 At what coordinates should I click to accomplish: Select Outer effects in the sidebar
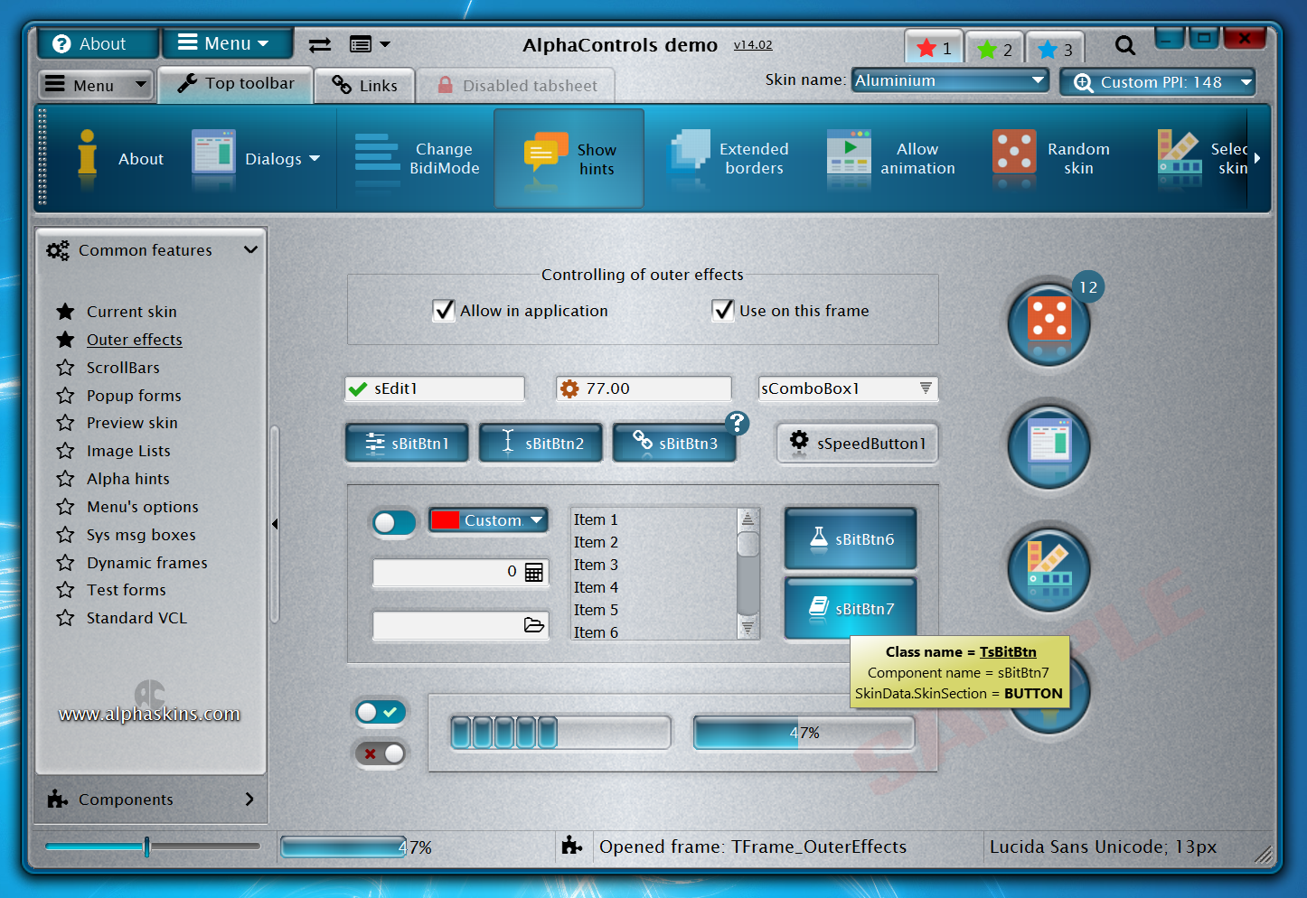pyautogui.click(x=134, y=340)
